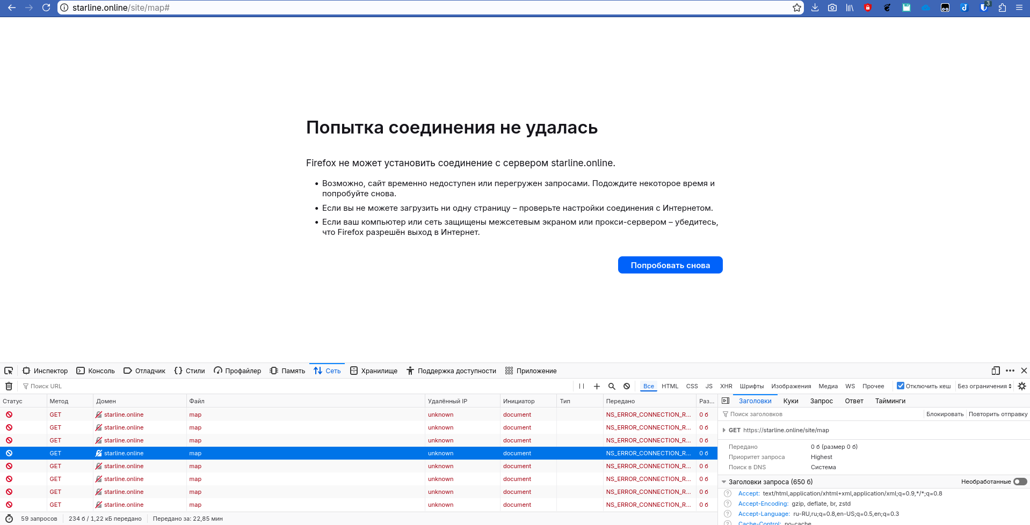Clear the network log with the trash icon
1030x525 pixels.
9,386
